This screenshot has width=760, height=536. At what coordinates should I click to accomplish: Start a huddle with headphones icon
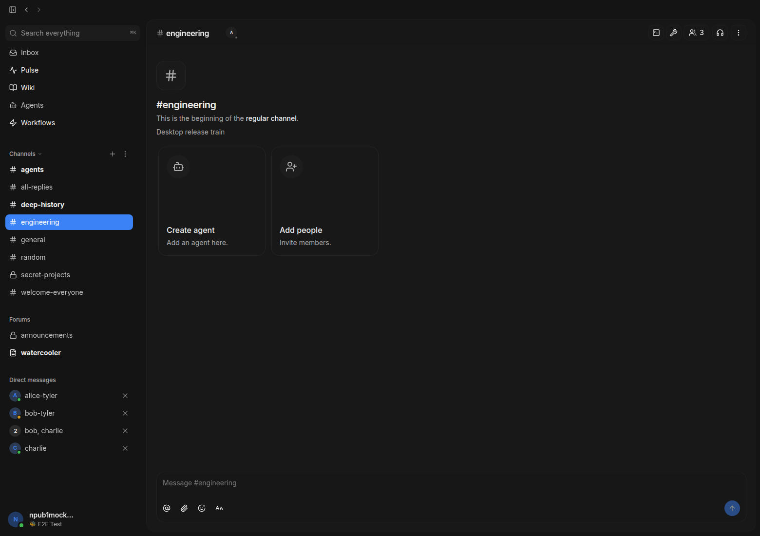click(x=720, y=33)
